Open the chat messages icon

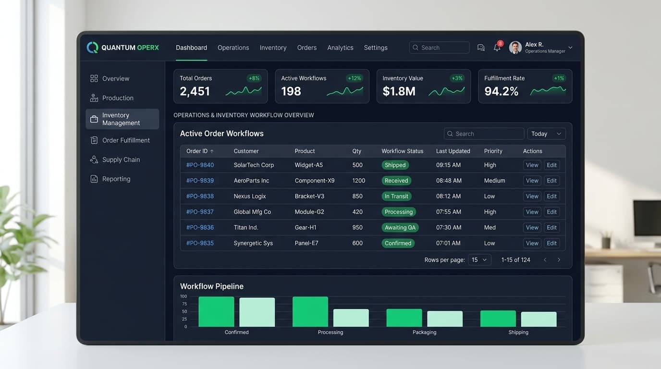(481, 48)
